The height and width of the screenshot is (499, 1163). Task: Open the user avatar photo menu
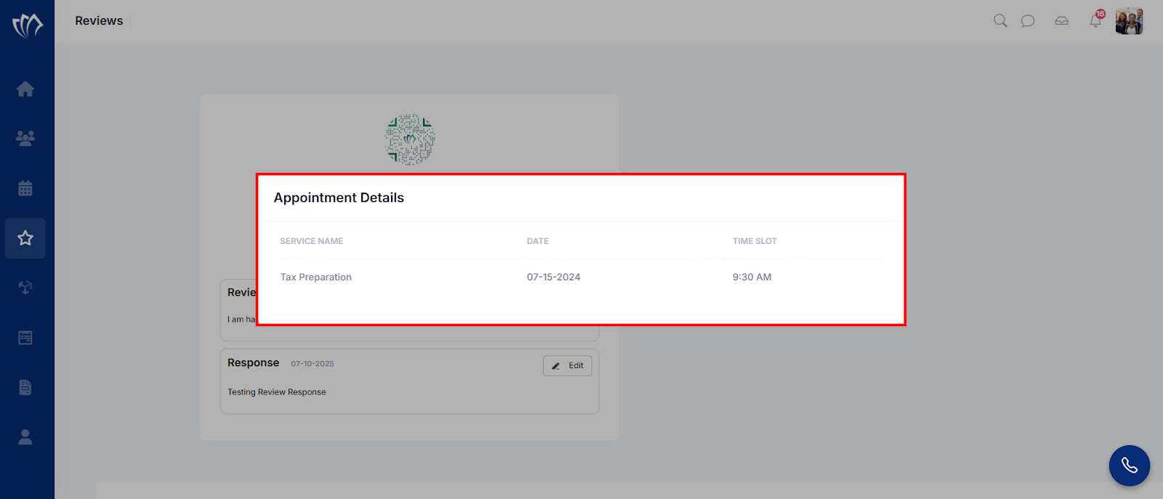(x=1130, y=21)
